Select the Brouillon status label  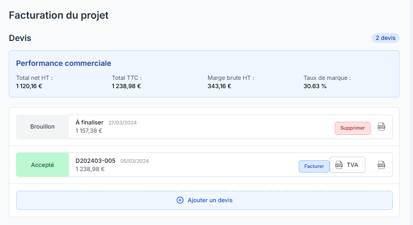42,126
